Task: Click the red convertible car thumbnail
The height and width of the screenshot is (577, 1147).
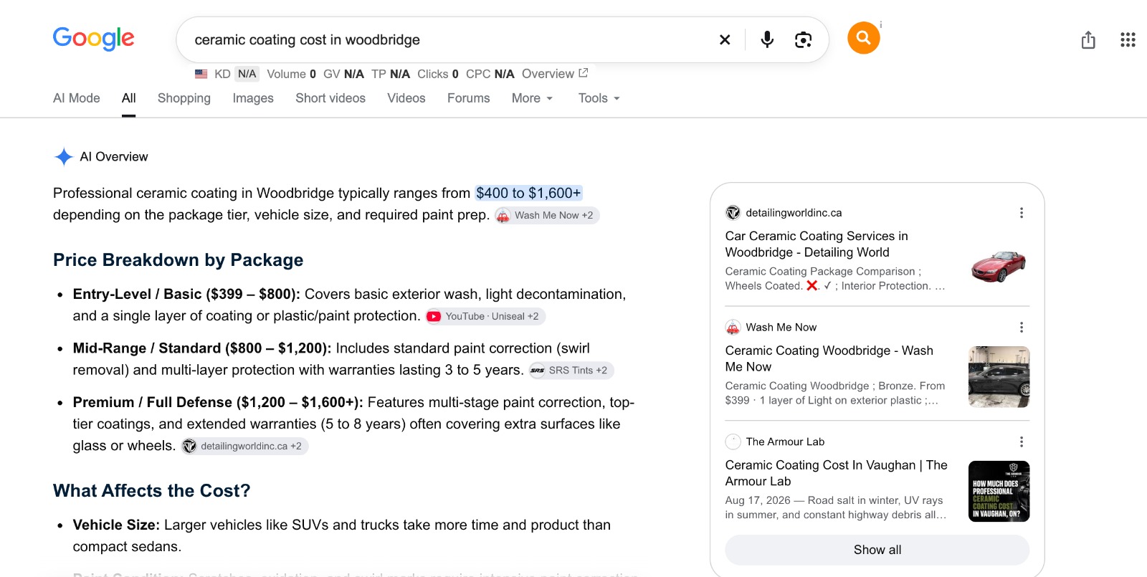Action: [999, 266]
